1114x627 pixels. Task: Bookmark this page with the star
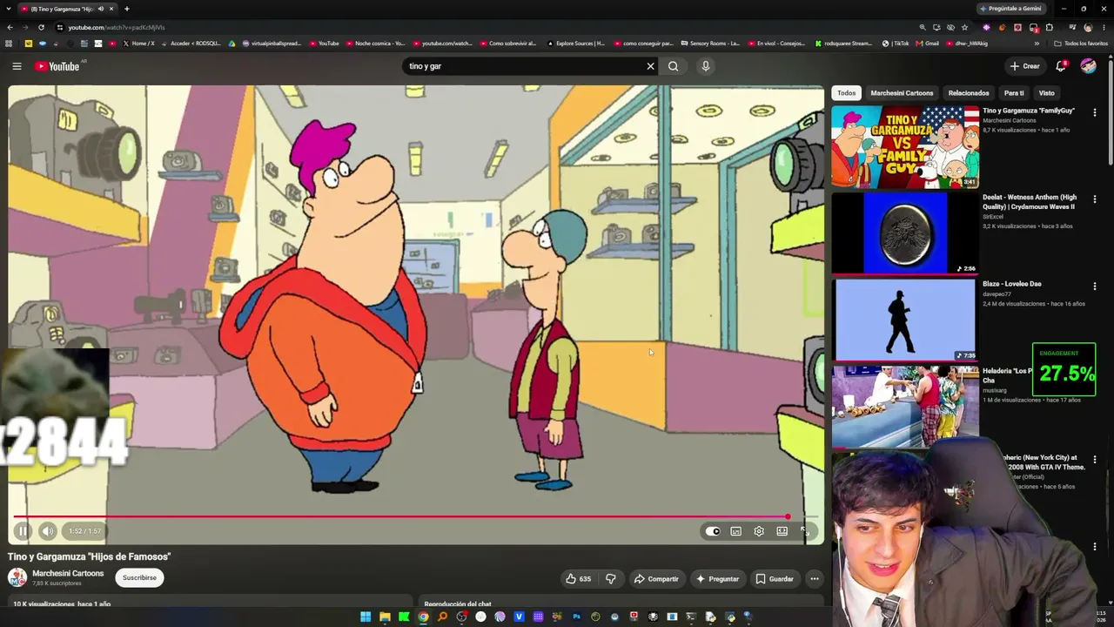[x=964, y=27]
